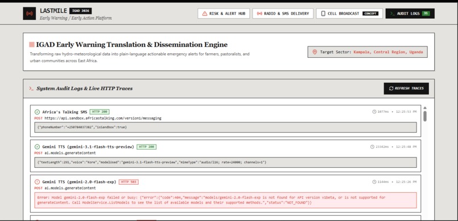Click the terminal icon beside System Audit Logs heading

(31, 88)
